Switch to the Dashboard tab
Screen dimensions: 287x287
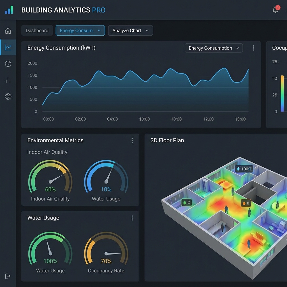click(x=37, y=30)
